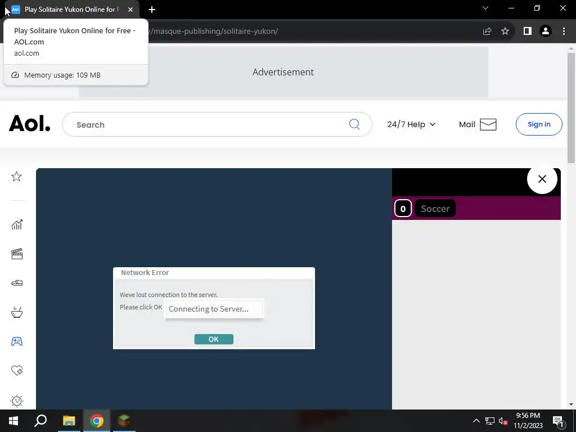This screenshot has width=576, height=432.
Task: Open Chrome side panel icon
Action: 527,31
